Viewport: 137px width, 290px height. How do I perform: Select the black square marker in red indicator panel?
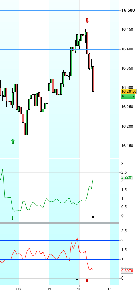(77, 279)
